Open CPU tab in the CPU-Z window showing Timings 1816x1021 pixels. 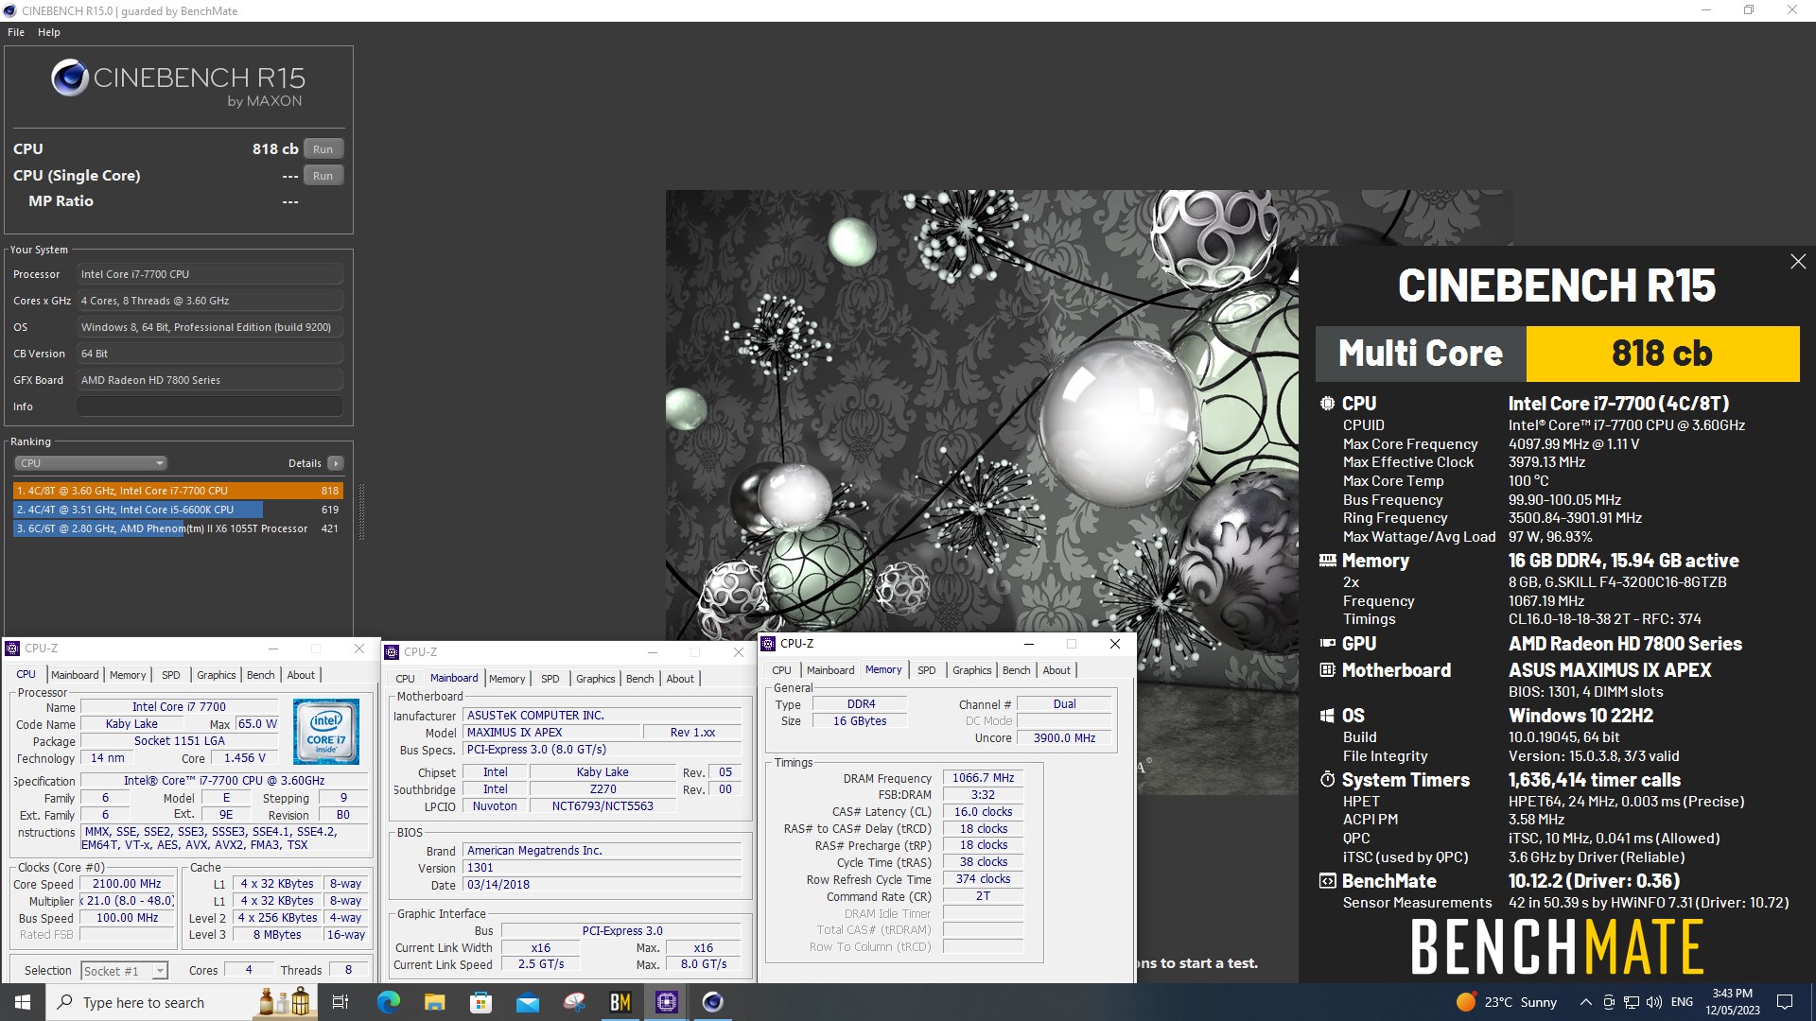781,670
